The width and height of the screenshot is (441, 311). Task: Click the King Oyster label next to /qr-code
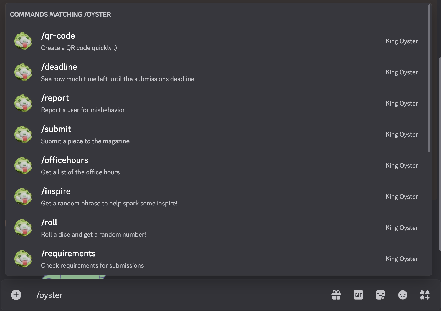click(402, 41)
